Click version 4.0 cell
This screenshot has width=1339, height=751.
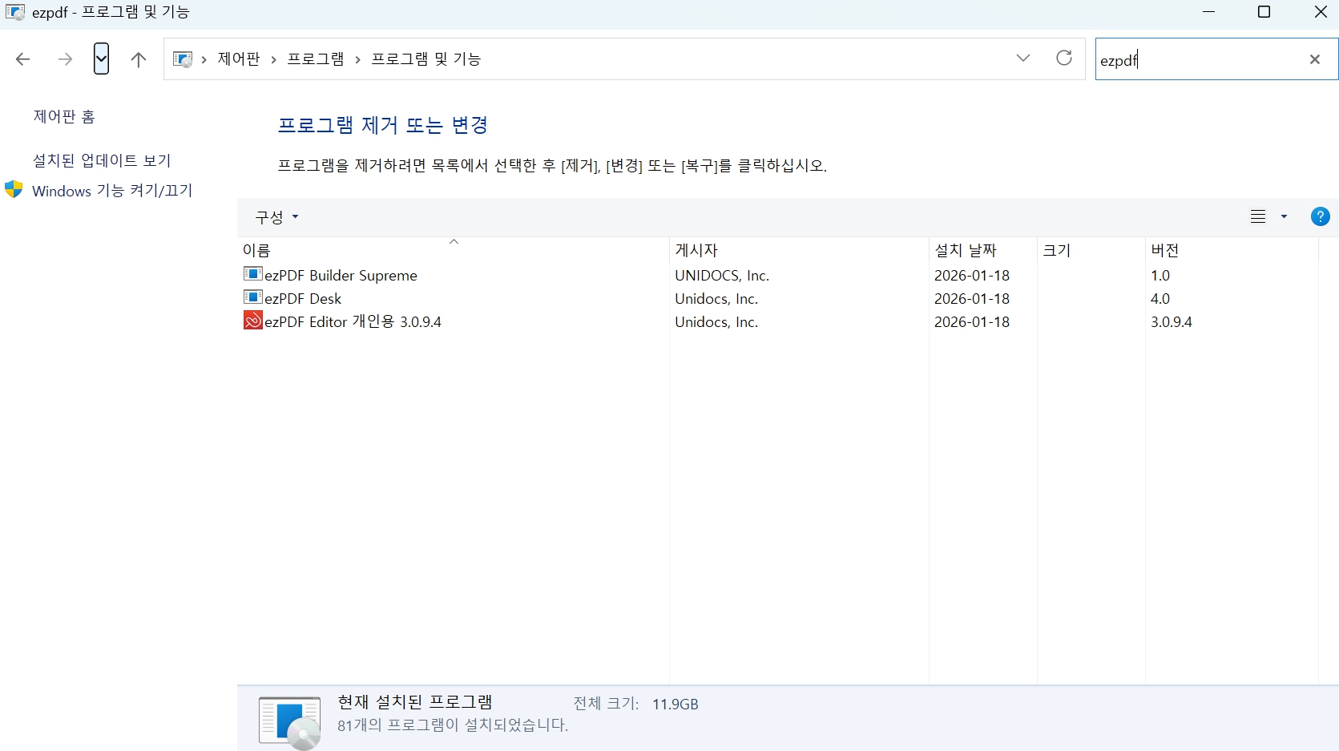tap(1160, 298)
